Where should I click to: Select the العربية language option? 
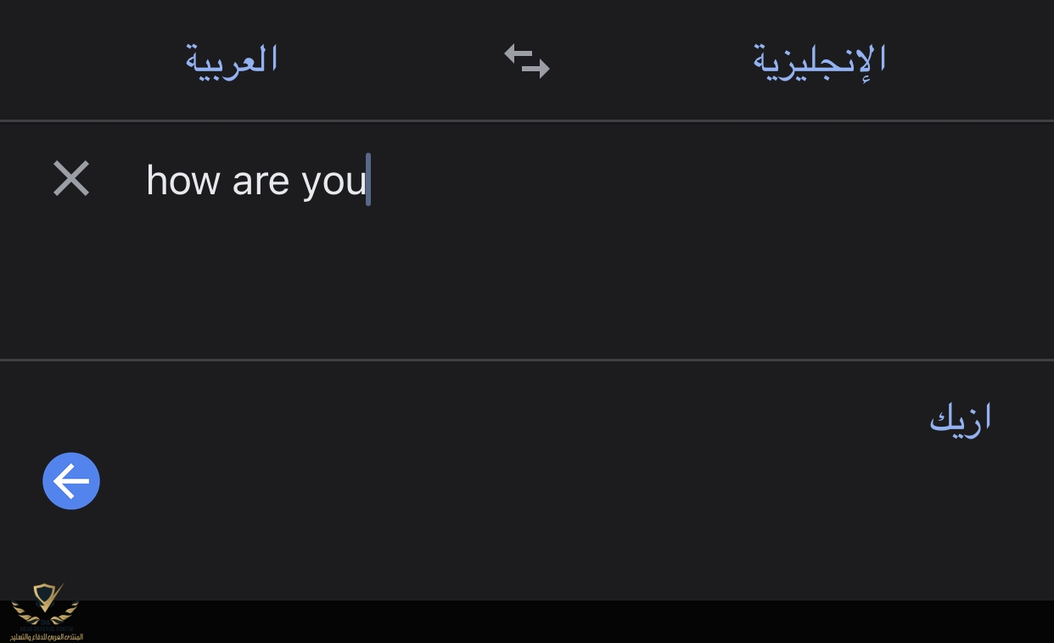pyautogui.click(x=232, y=59)
